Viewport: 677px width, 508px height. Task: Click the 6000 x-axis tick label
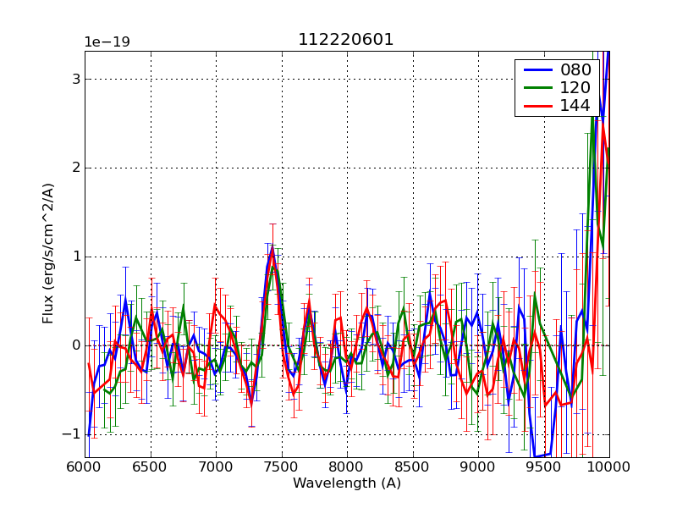pyautogui.click(x=85, y=467)
